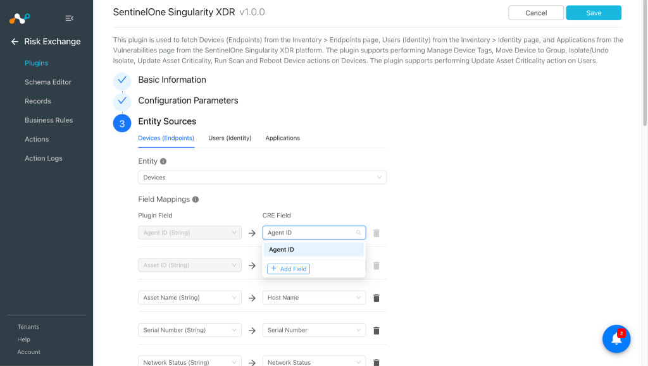This screenshot has height=366, width=648.
Task: Click the Risk Exchange heading text
Action: pos(53,41)
